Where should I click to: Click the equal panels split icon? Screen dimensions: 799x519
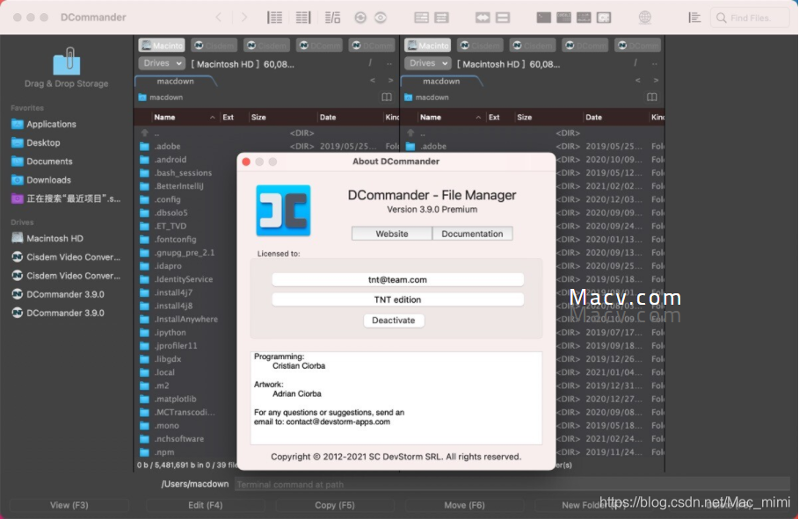coord(503,18)
